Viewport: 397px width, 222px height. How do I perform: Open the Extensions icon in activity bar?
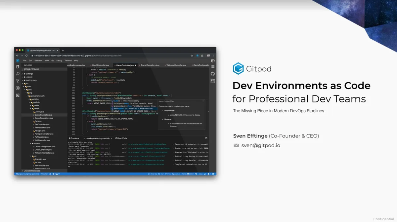18,95
